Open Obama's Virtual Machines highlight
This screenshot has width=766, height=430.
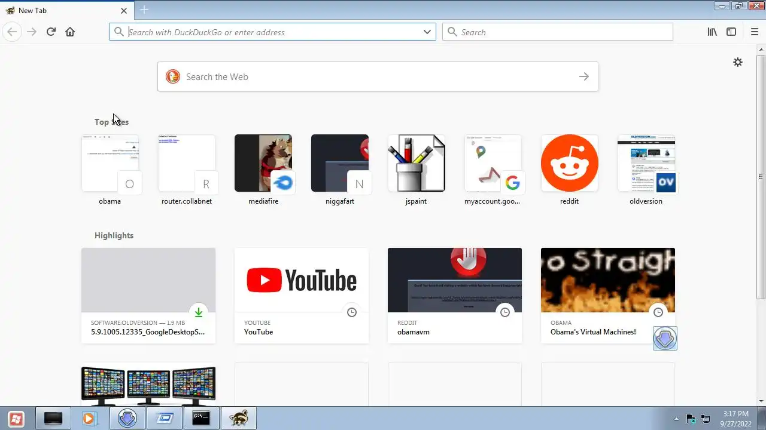coord(608,296)
